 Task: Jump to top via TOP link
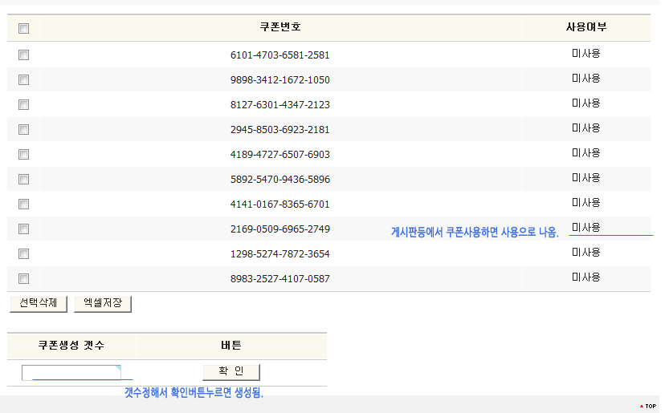[648, 407]
